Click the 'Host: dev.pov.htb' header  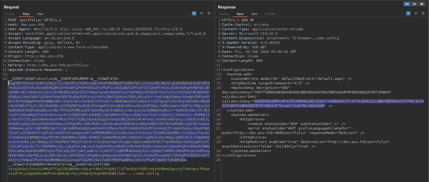coord(26,24)
